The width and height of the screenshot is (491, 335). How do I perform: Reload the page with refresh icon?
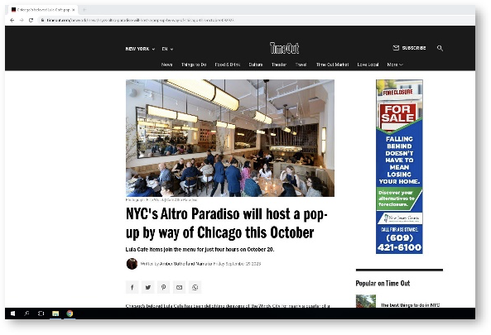[31, 20]
